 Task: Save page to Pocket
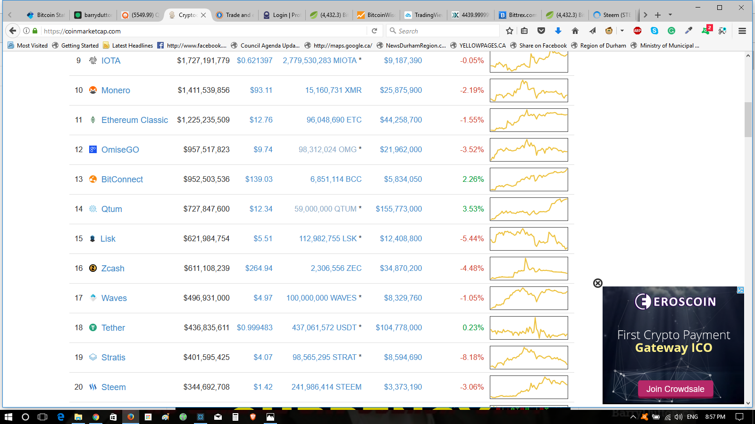click(541, 31)
